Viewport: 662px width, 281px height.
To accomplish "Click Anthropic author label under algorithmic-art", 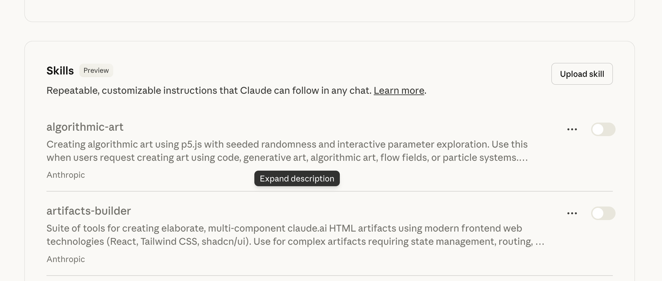I will (65, 175).
